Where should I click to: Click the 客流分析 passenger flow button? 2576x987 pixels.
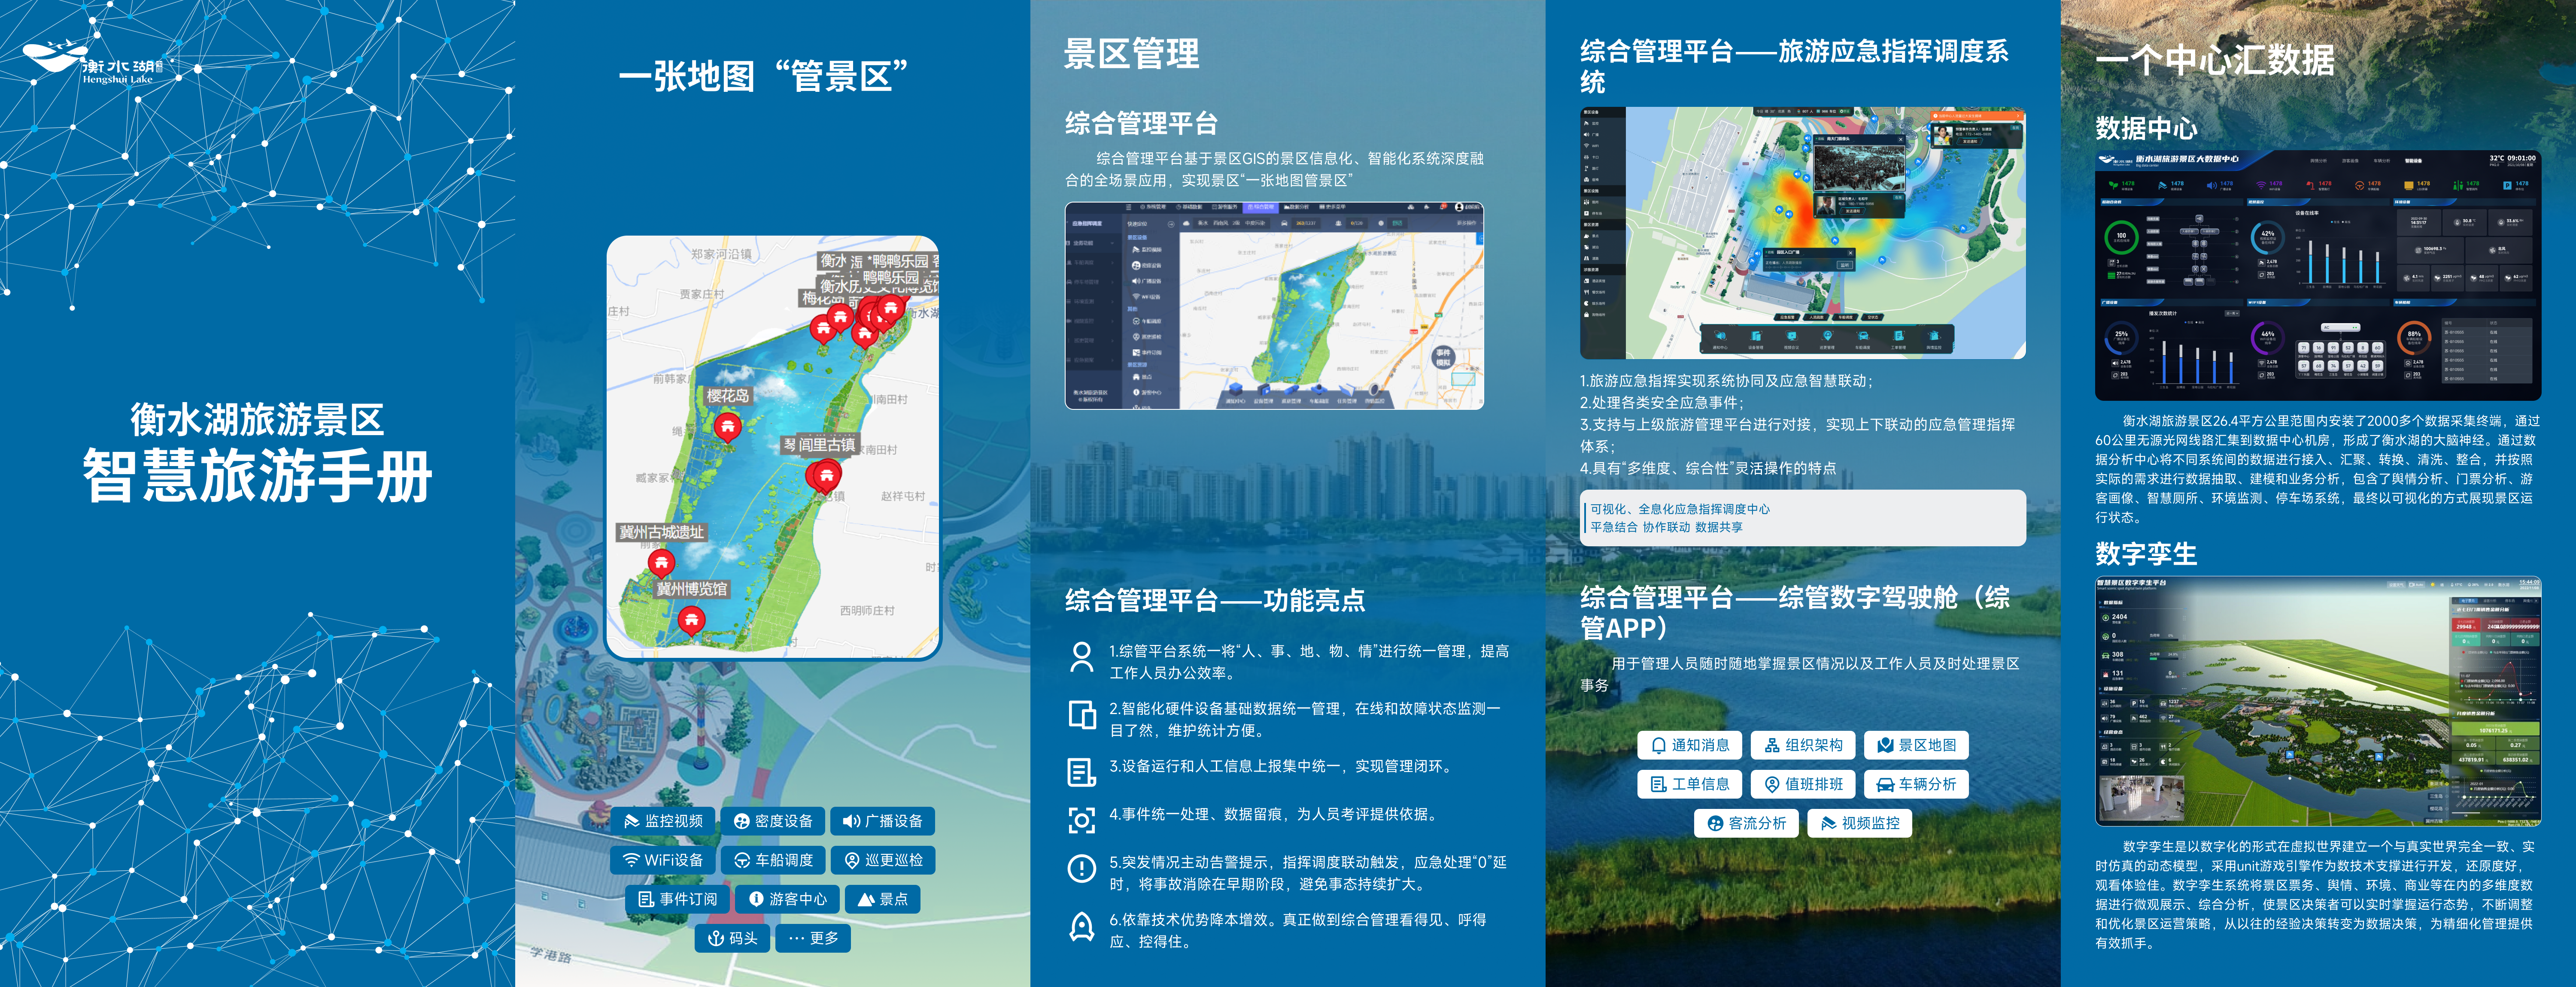pyautogui.click(x=1746, y=823)
